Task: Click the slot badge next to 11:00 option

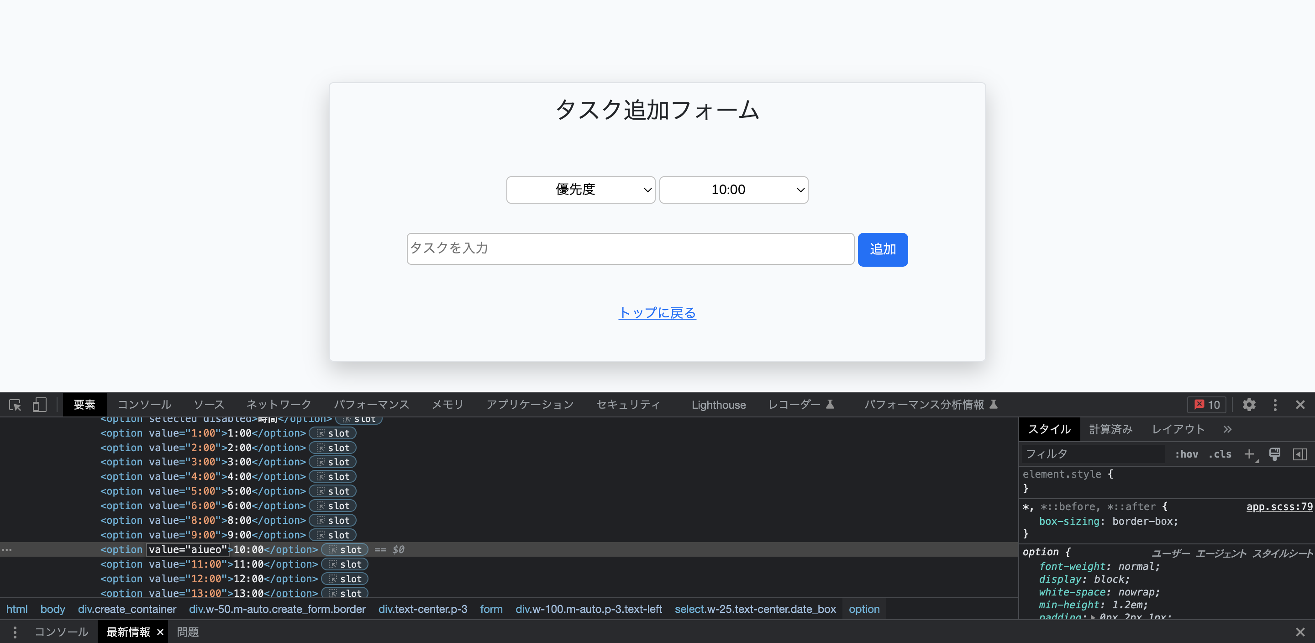Action: 345,564
